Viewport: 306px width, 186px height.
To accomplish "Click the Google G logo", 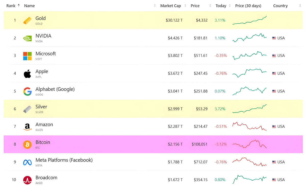I will coord(27,91).
